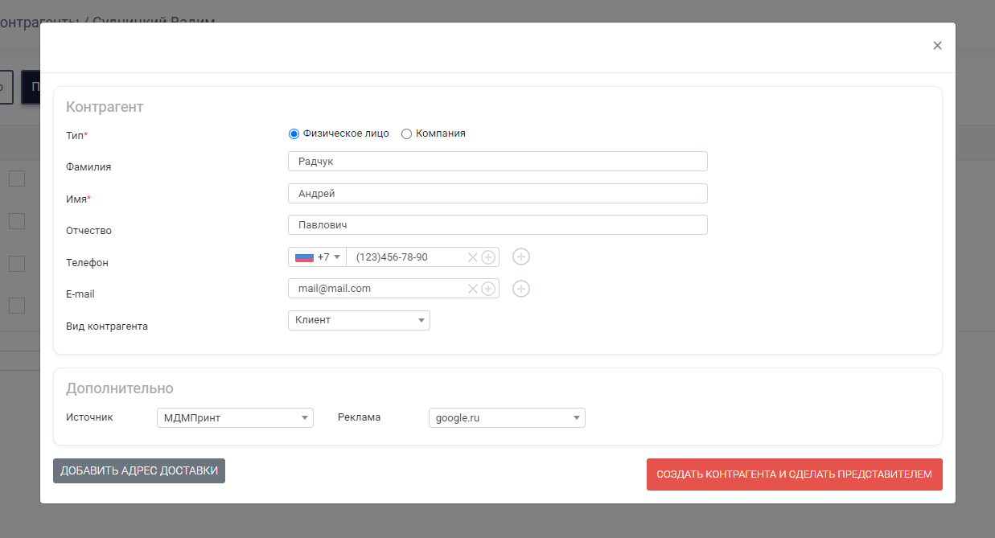995x538 pixels.
Task: Clear the e-mail with the X icon
Action: (x=473, y=289)
